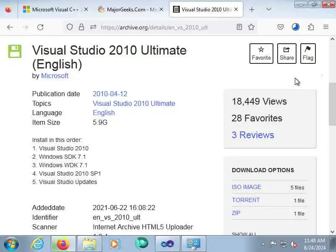
Task: Click the green sphere app taskbar icon
Action: point(142,244)
